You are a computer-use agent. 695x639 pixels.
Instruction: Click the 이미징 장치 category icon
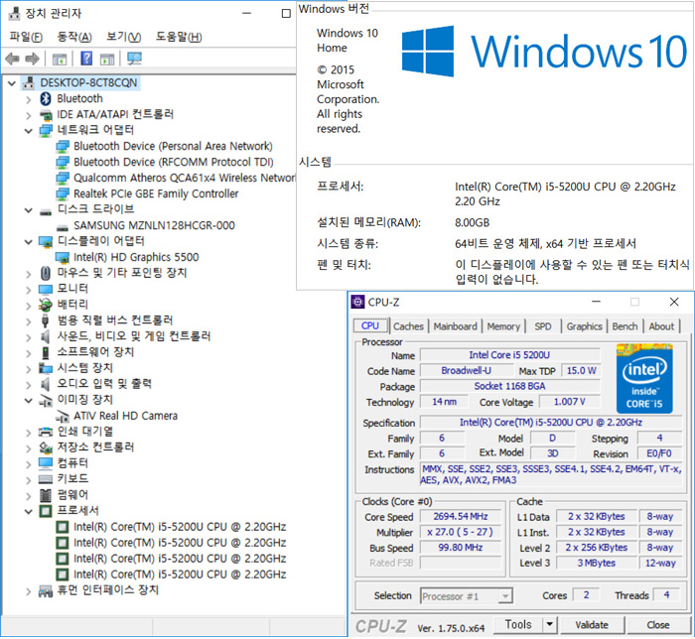pyautogui.click(x=46, y=400)
